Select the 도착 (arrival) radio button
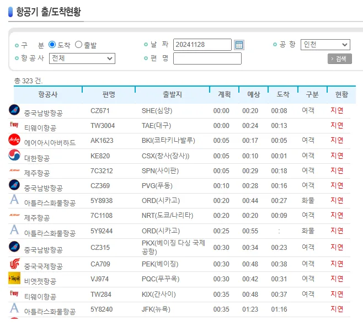 point(52,45)
